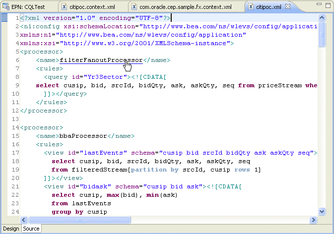Click the closing query tag on line 10
Image resolution: width=334 pixels, height=234 pixels.
tap(71, 94)
